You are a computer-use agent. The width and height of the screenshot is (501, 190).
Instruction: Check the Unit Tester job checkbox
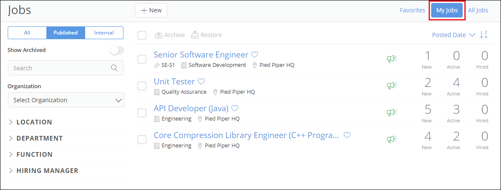(142, 86)
